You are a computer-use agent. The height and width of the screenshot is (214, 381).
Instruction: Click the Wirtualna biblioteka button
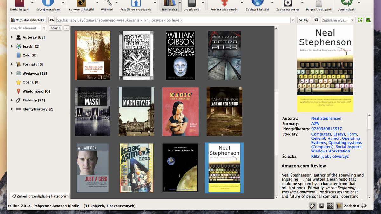[28, 20]
